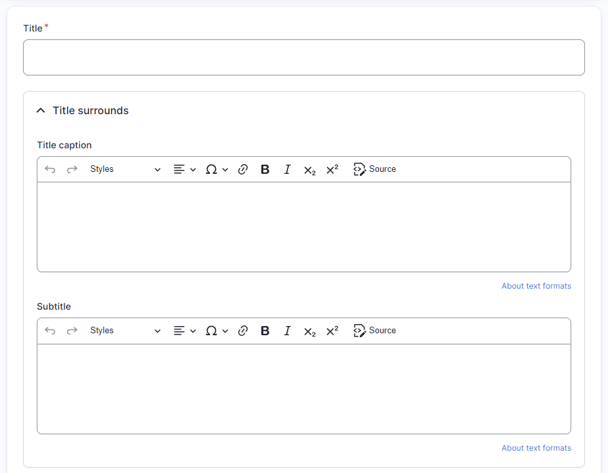Open text alignment dropdown in Title caption editor
This screenshot has height=473, width=608.
tap(185, 169)
